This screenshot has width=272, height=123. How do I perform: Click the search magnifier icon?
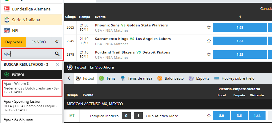[x=57, y=54]
